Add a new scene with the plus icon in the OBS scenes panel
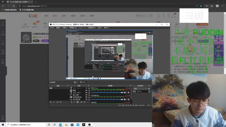The width and height of the screenshot is (226, 127). click(x=51, y=102)
